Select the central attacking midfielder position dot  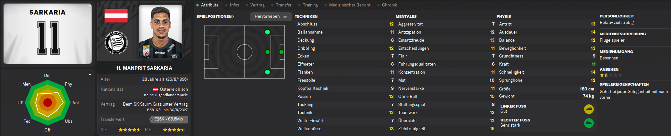tap(267, 52)
